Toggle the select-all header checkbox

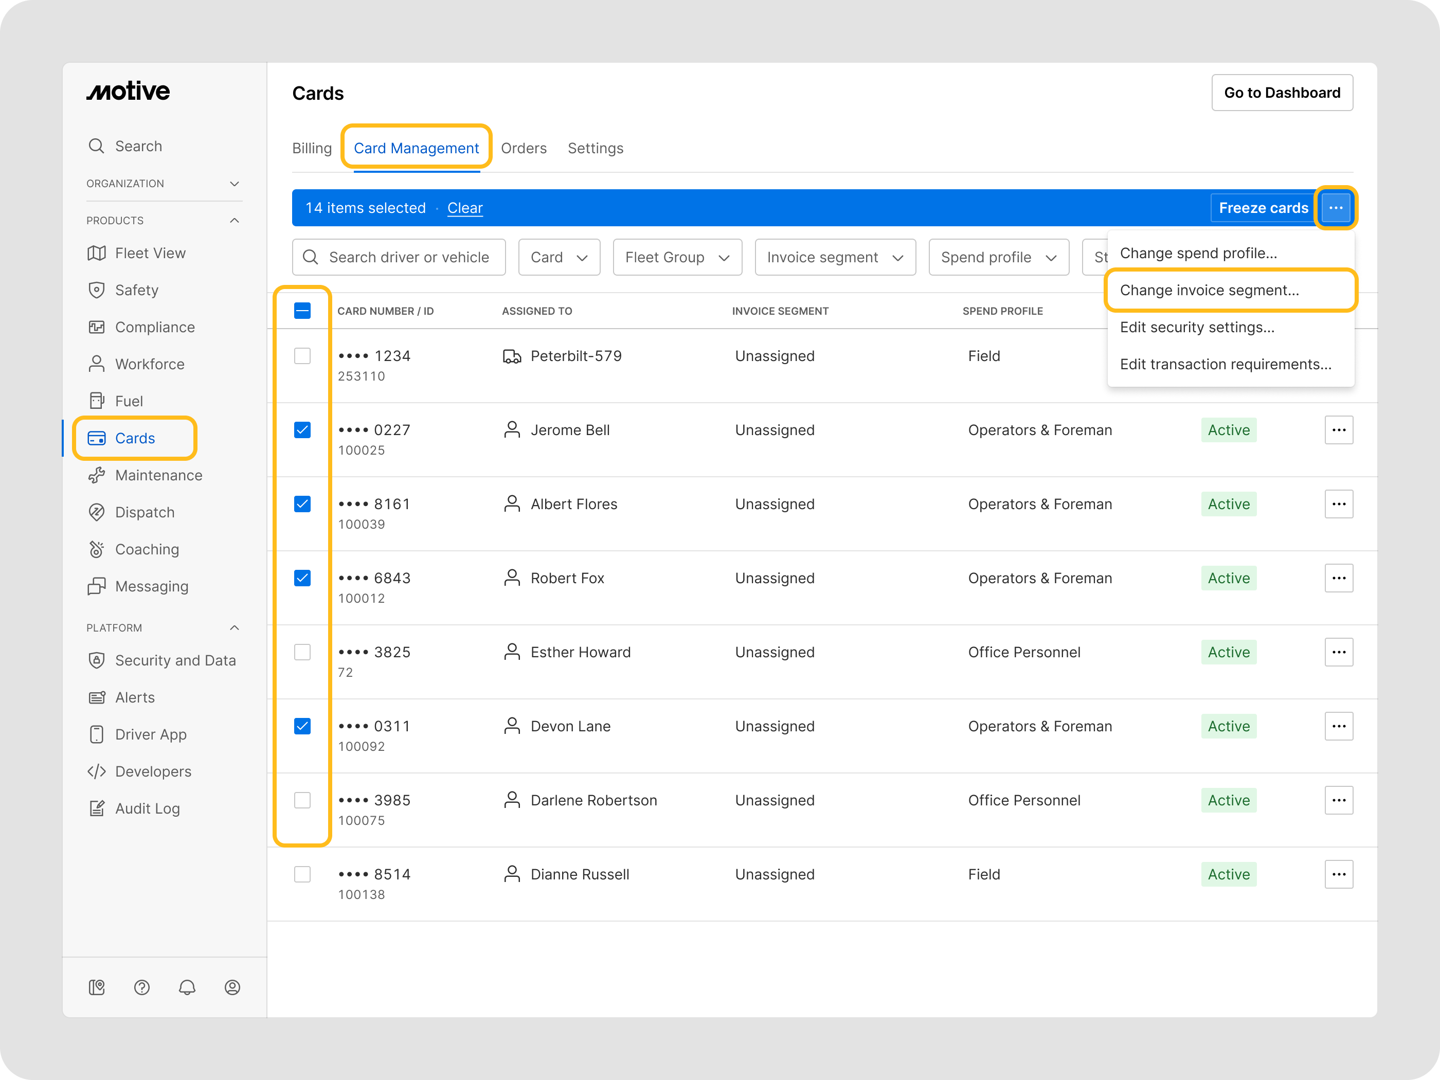pos(302,311)
